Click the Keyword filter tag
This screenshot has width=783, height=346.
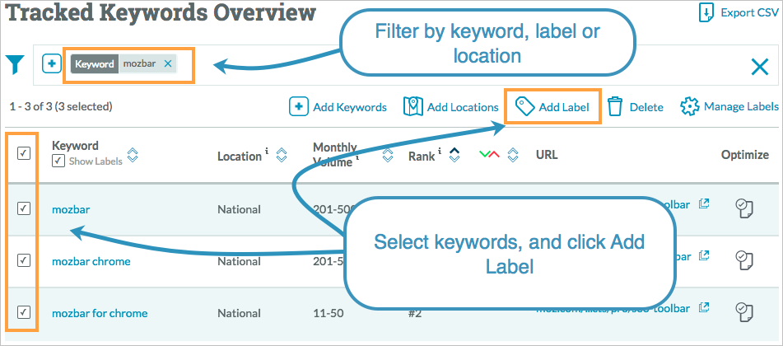click(95, 63)
